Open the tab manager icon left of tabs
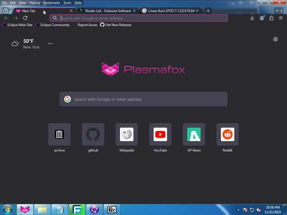287x215 pixels. [6, 11]
